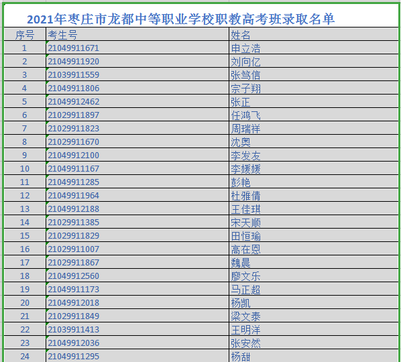The image size is (401, 362).
Task: Click sequence number cell 12
Action: point(25,195)
